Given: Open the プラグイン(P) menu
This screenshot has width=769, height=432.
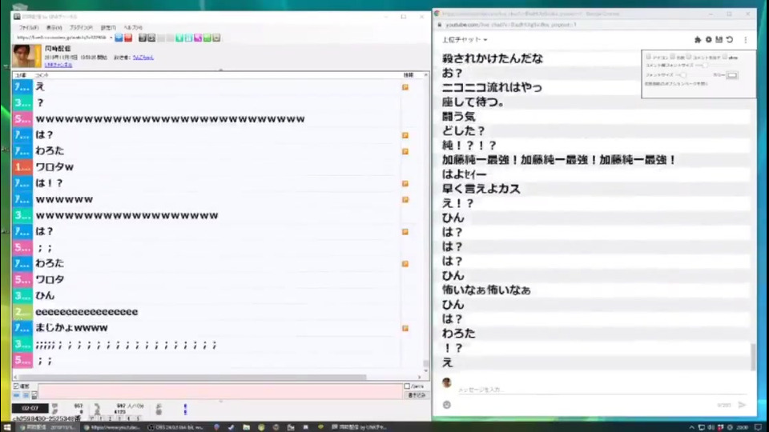Looking at the screenshot, I should click(x=81, y=27).
